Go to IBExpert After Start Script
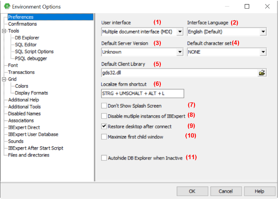 point(36,148)
